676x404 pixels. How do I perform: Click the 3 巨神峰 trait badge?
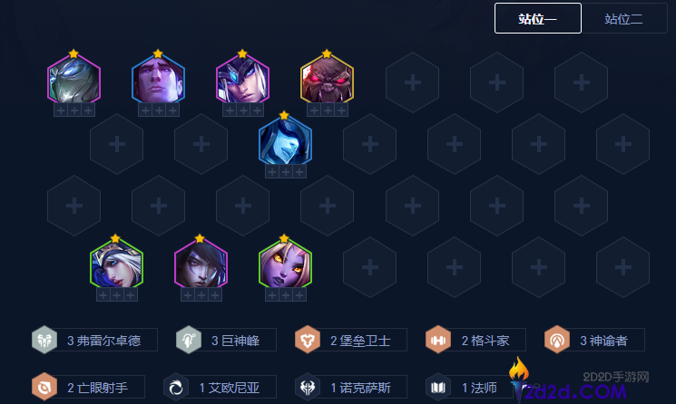point(226,340)
